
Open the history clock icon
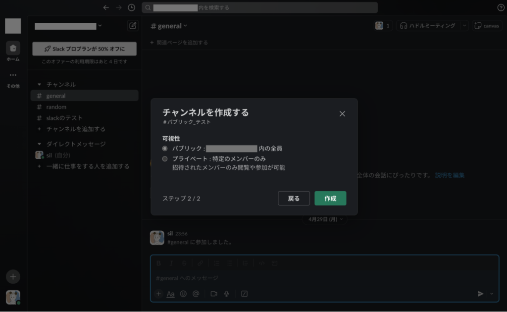[x=131, y=7]
